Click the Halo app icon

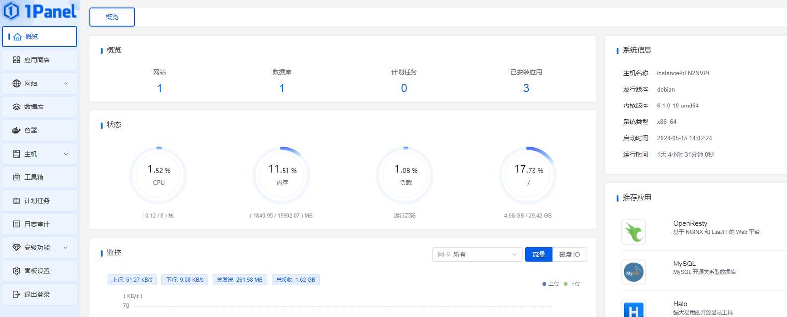(633, 309)
